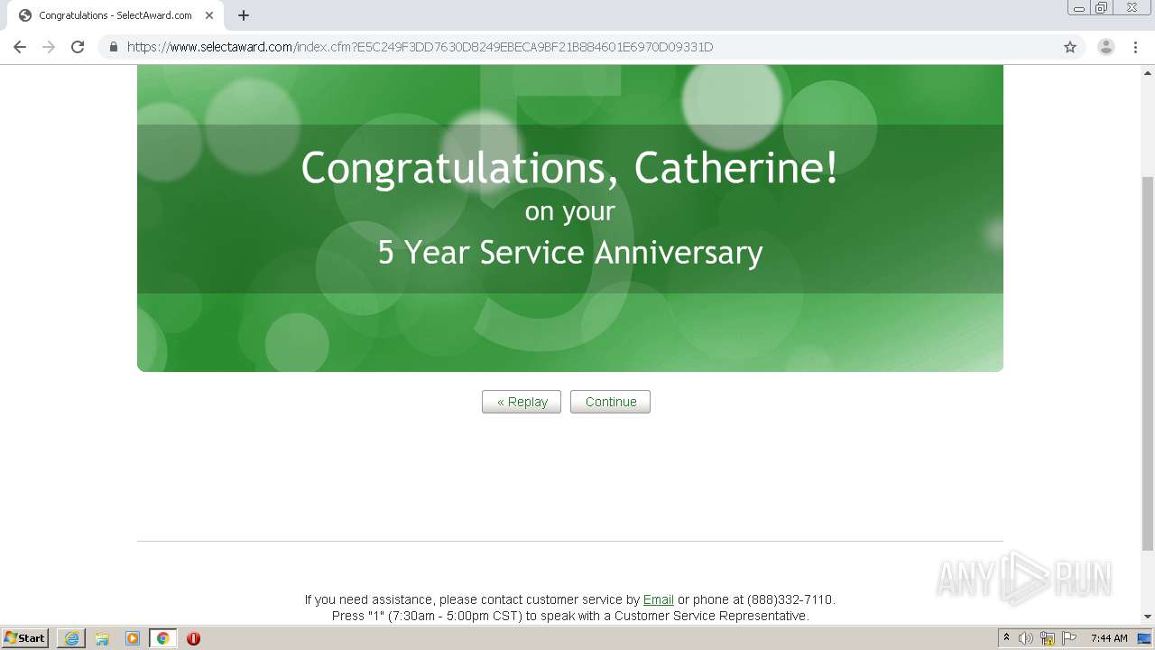Screen dimensions: 1155x650
Task: Open the media player taskbar icon
Action: click(x=133, y=638)
